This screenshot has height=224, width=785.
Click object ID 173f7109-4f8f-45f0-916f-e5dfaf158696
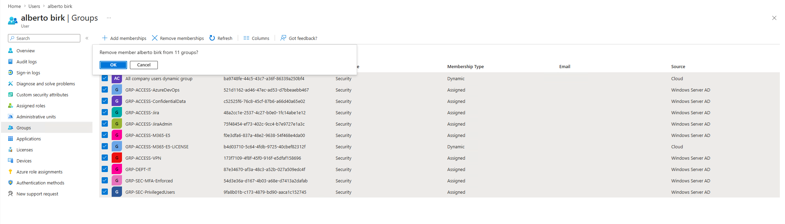[262, 158]
